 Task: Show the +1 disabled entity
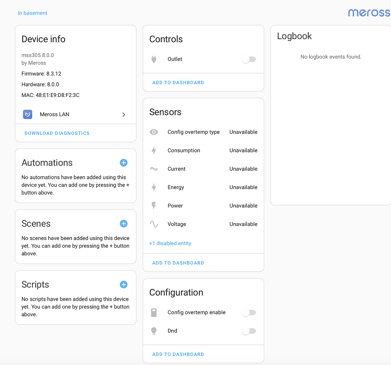pos(170,243)
